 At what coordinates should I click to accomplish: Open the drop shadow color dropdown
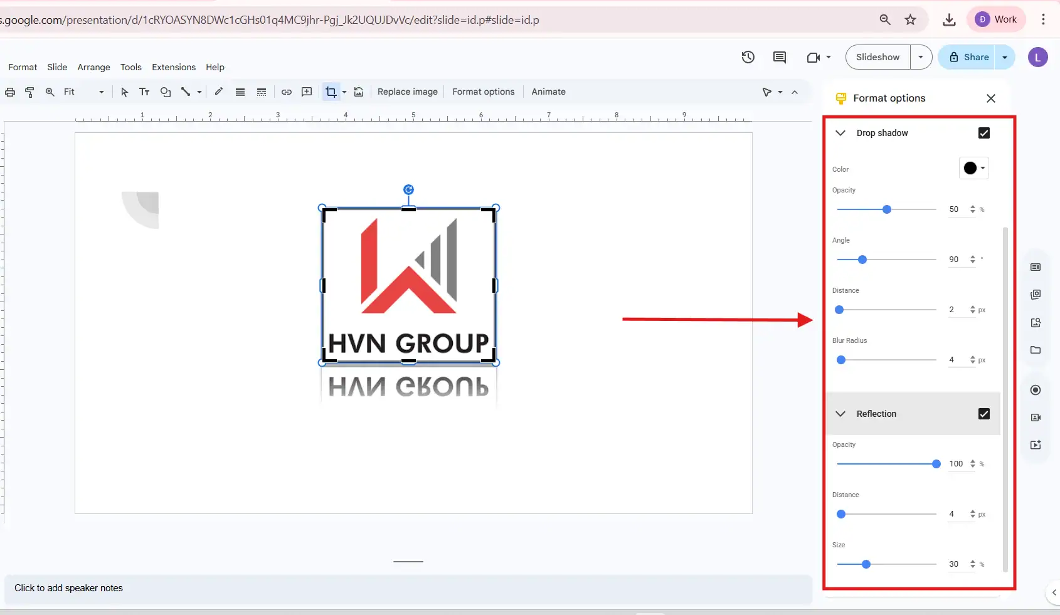click(x=974, y=168)
